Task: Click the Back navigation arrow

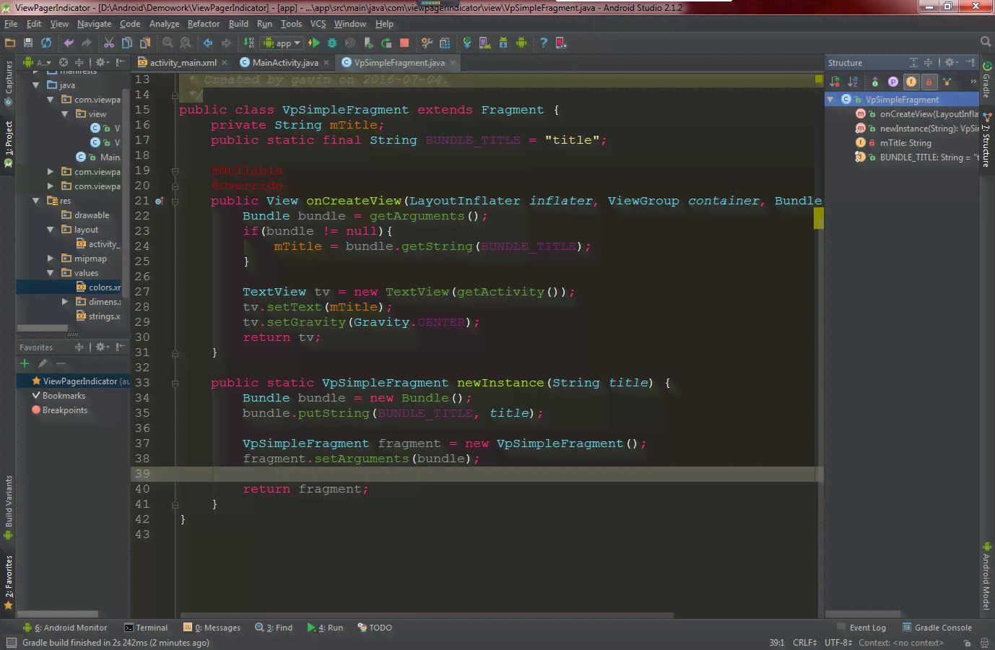Action: click(208, 43)
